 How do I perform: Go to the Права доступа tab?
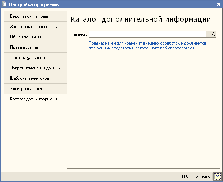click(35, 48)
